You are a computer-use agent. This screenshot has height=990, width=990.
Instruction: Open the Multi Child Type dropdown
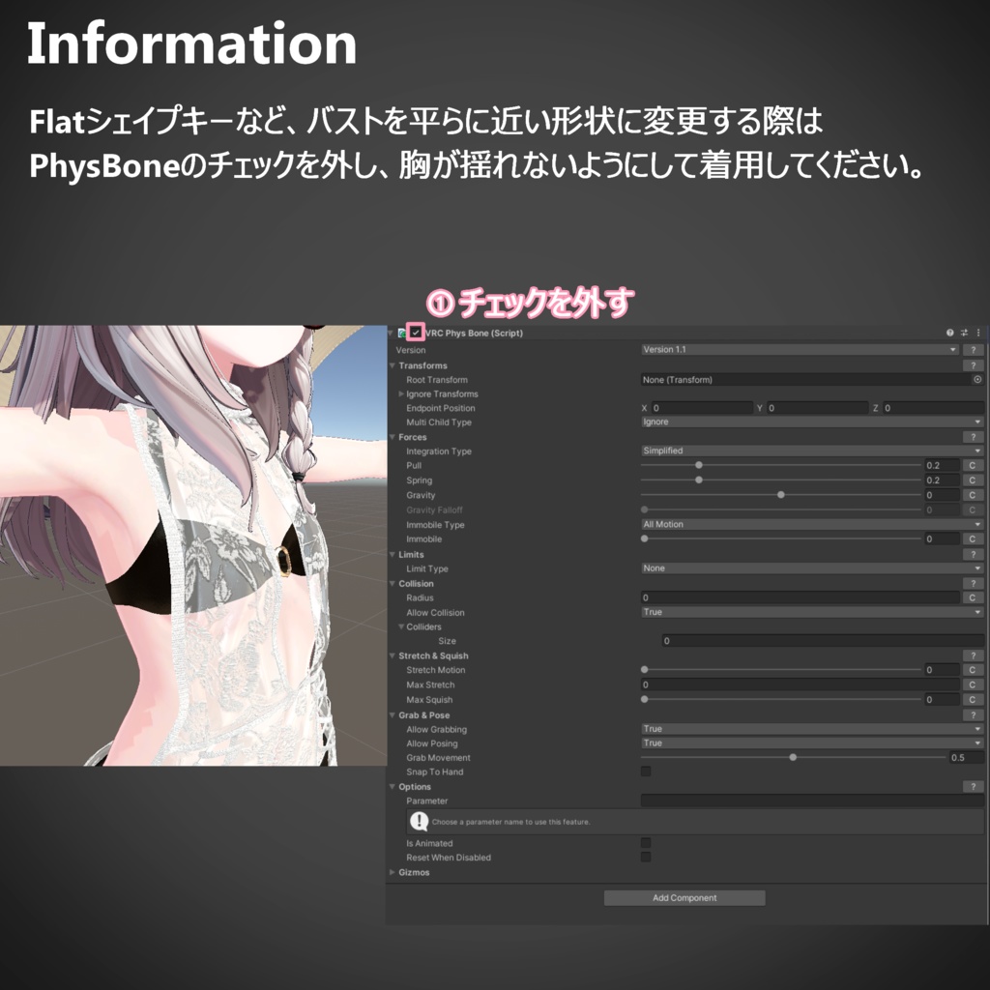tap(812, 422)
